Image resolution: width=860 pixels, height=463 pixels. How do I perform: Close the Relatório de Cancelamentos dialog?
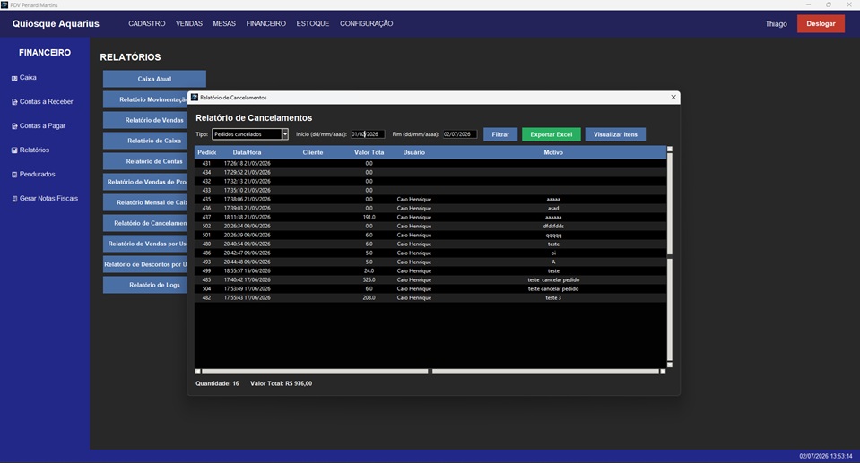point(673,97)
